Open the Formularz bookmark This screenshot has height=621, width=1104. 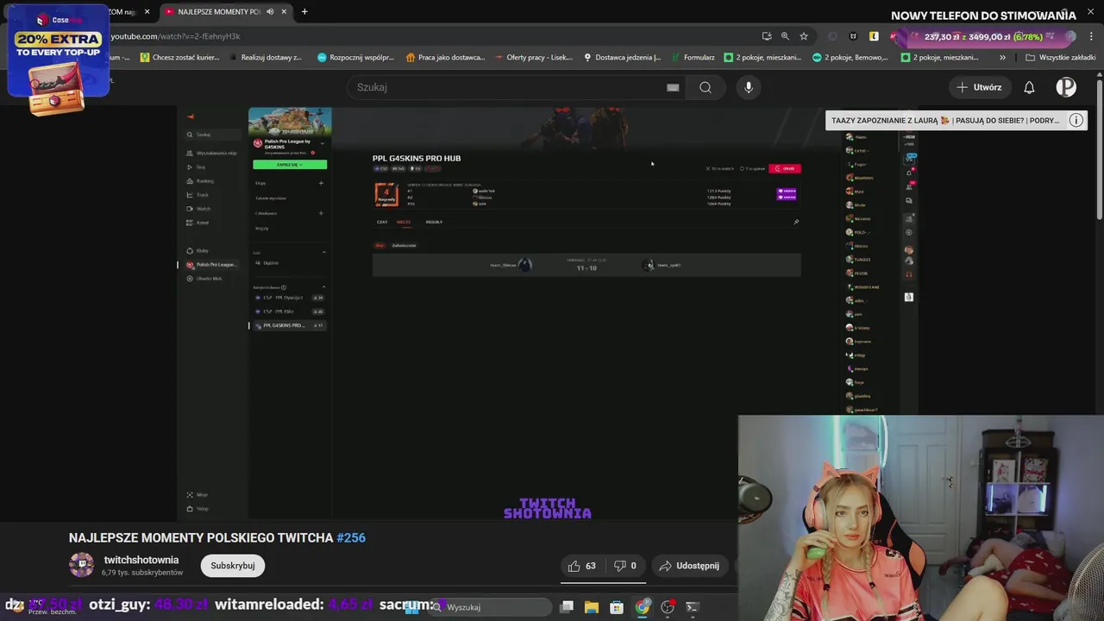(693, 58)
